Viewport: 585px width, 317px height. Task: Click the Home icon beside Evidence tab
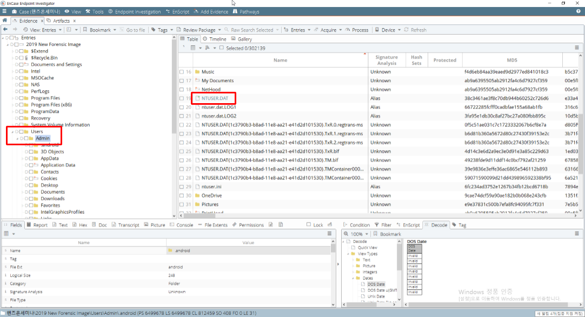point(5,21)
